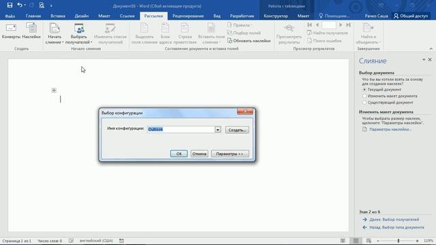Click Далее. Выбор получателей link
This screenshot has height=245, width=436.
(394, 219)
